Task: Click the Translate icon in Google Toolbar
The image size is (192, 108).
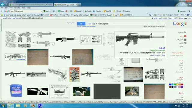Action: 98,11
